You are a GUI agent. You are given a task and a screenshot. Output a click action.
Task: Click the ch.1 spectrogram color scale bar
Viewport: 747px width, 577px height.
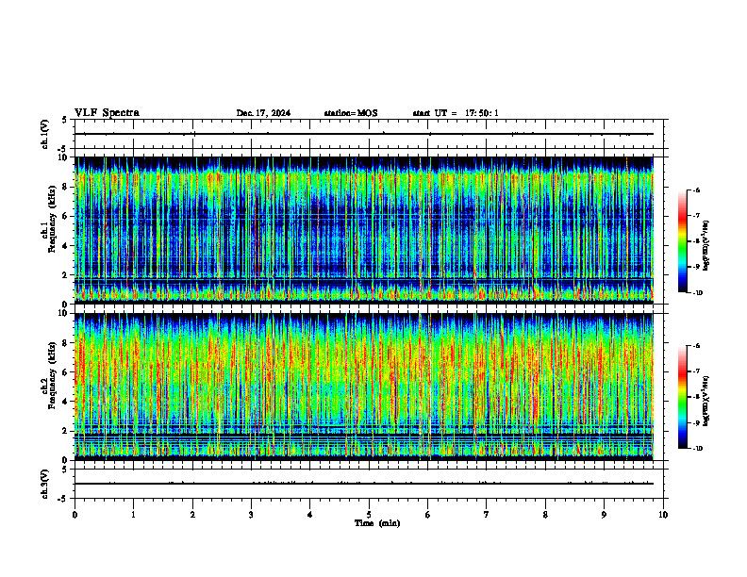pyautogui.click(x=682, y=241)
